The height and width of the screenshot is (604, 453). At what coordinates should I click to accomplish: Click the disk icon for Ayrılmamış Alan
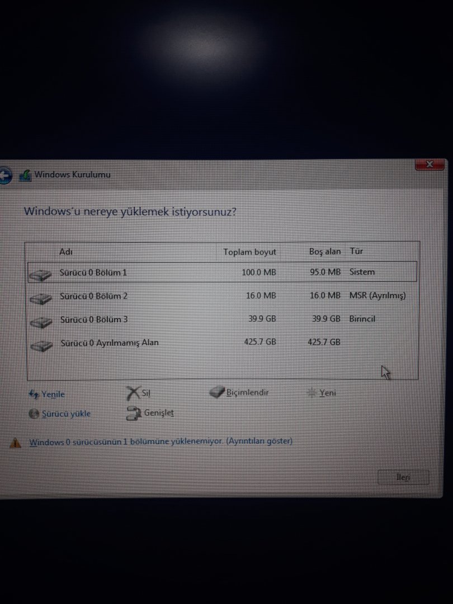(x=41, y=346)
